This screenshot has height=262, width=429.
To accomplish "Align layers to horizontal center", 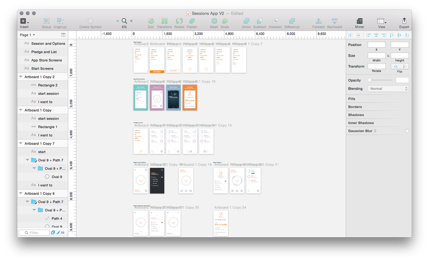I will pyautogui.click(x=376, y=35).
